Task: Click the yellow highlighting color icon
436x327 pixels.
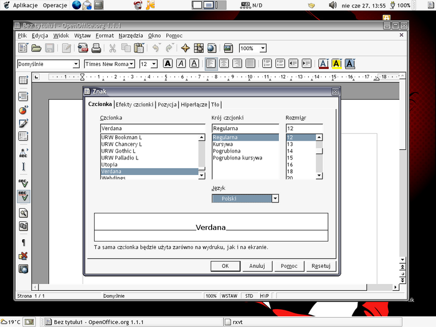Action: [337, 64]
